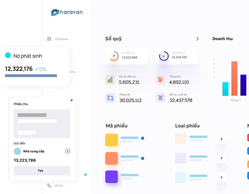Click the 32,437,578 closing balance value
This screenshot has height=194, width=249.
[181, 100]
